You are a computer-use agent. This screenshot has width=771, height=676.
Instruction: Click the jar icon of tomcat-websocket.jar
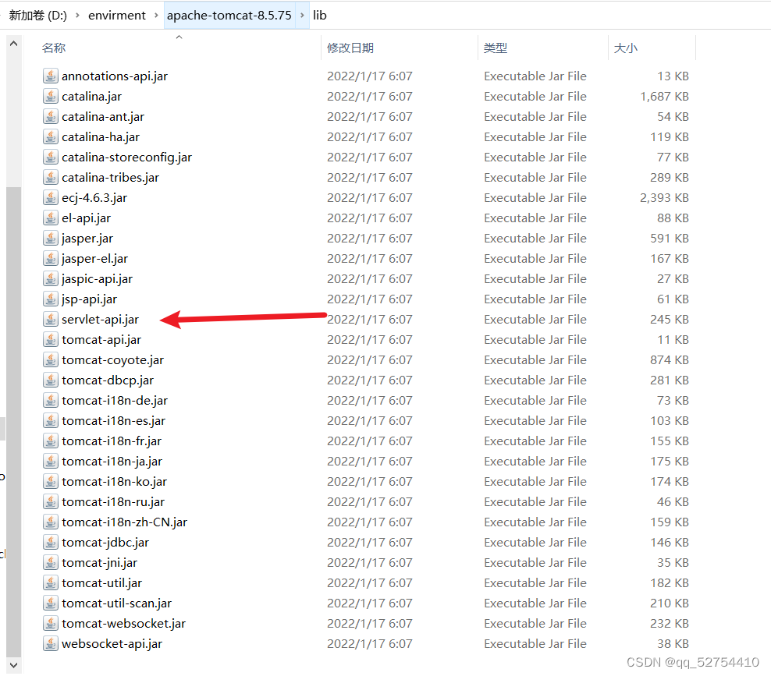point(50,624)
